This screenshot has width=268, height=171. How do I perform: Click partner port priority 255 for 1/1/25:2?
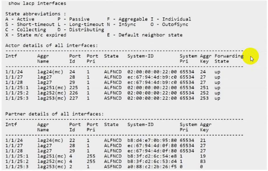pos(91,162)
